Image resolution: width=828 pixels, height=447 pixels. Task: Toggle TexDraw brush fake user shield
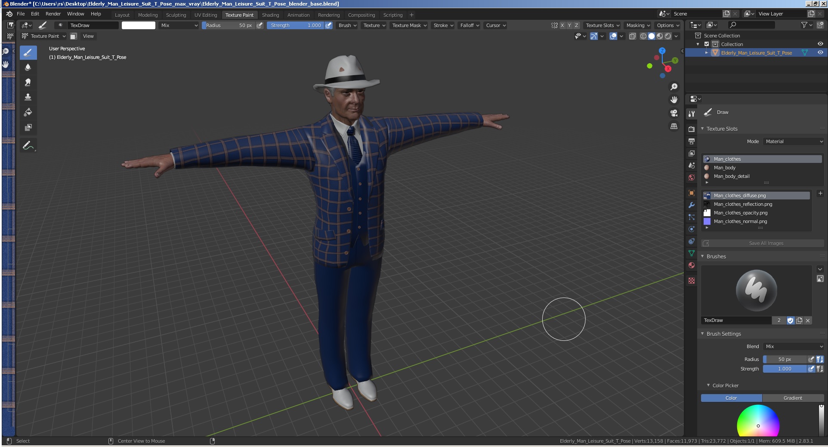pos(791,320)
